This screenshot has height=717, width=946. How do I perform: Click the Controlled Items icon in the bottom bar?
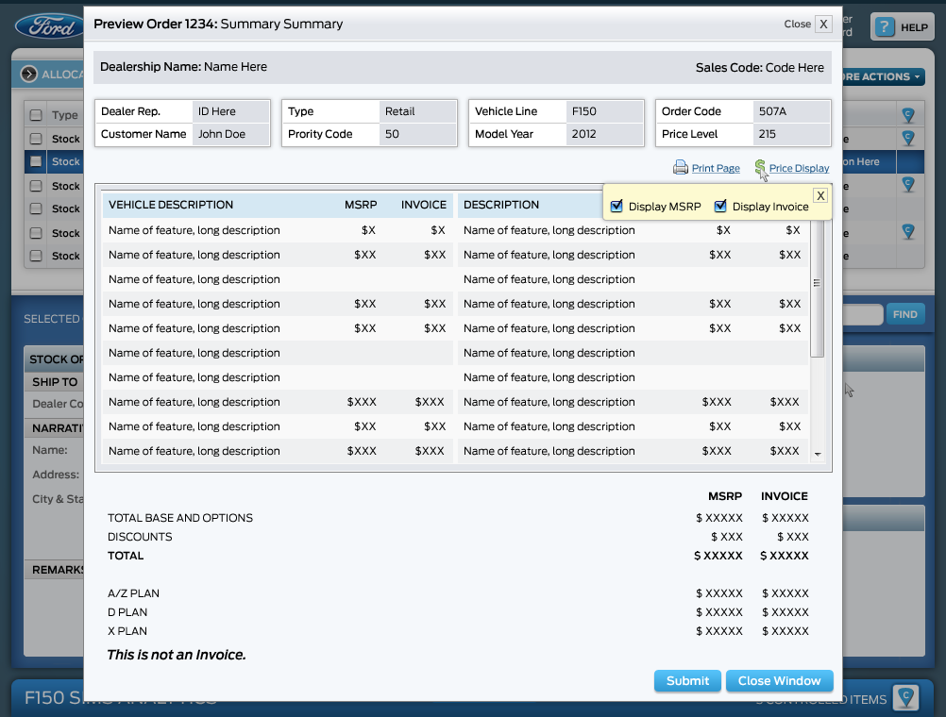pos(904,698)
